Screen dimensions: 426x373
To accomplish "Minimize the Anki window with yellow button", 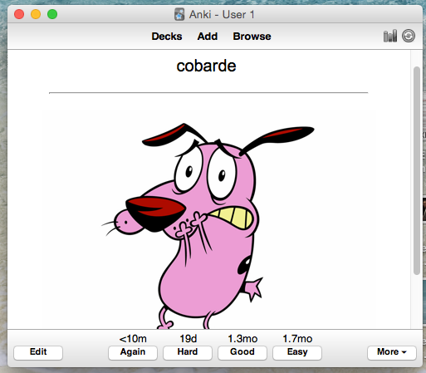I will 36,14.
